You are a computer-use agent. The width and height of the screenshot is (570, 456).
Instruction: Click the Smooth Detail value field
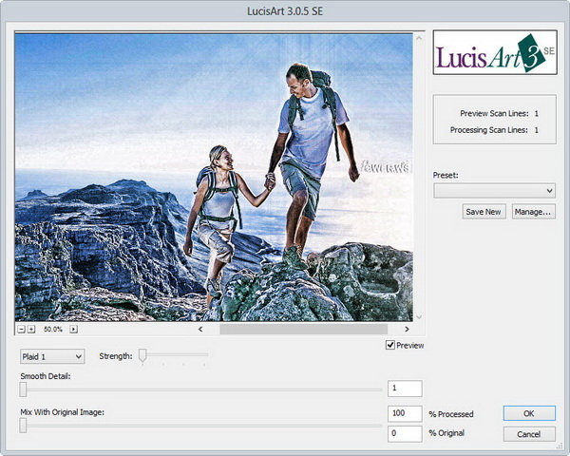[405, 389]
